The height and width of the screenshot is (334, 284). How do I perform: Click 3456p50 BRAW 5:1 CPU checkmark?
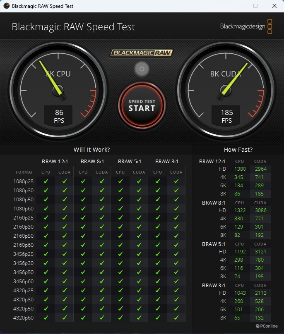120,272
